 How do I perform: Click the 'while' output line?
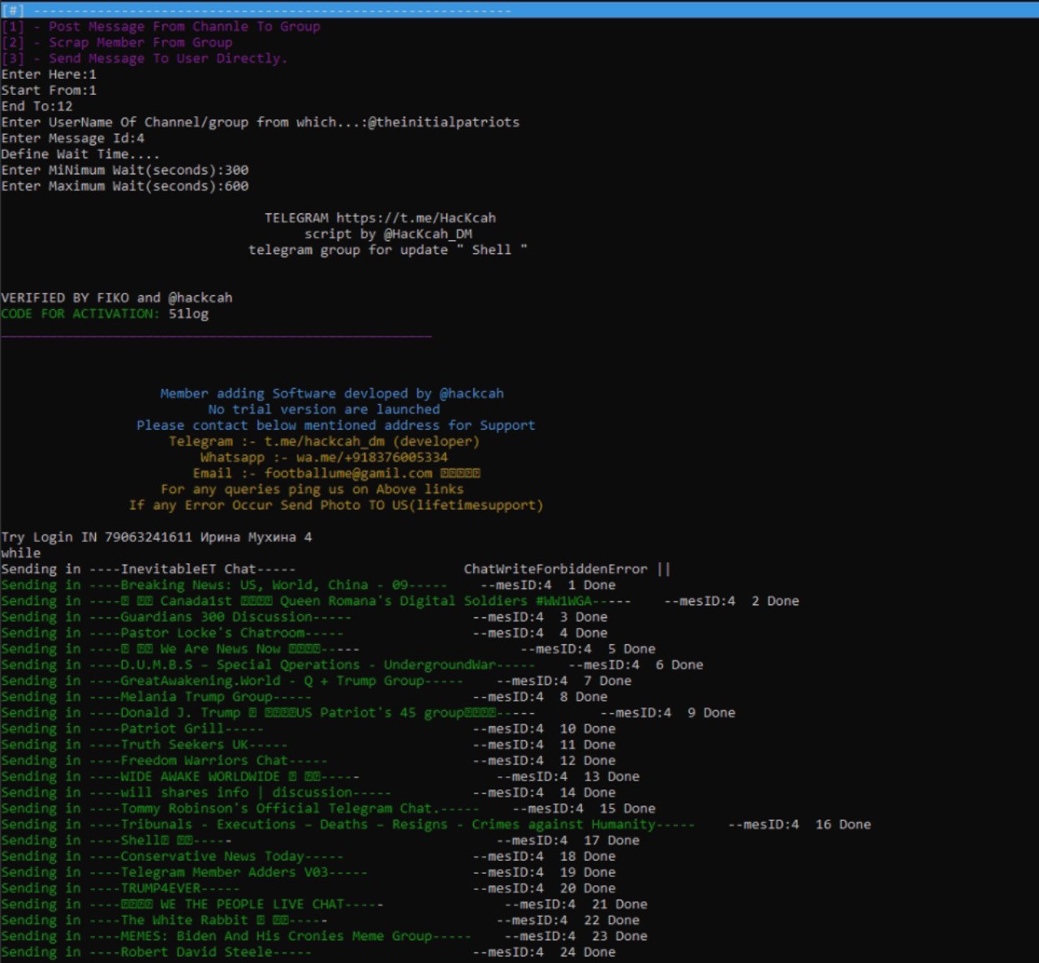click(21, 553)
